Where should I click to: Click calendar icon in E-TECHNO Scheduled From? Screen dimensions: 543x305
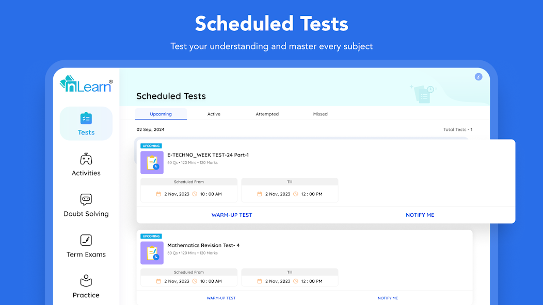[159, 194]
